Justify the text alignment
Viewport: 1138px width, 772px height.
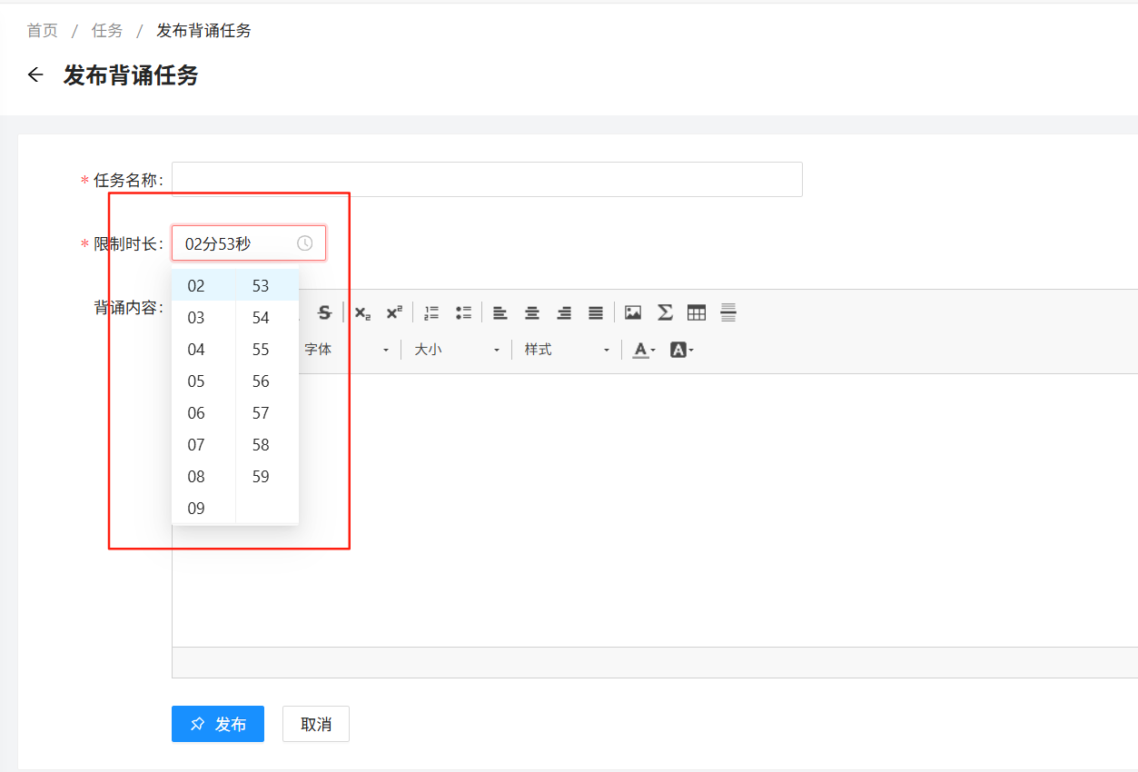tap(596, 312)
